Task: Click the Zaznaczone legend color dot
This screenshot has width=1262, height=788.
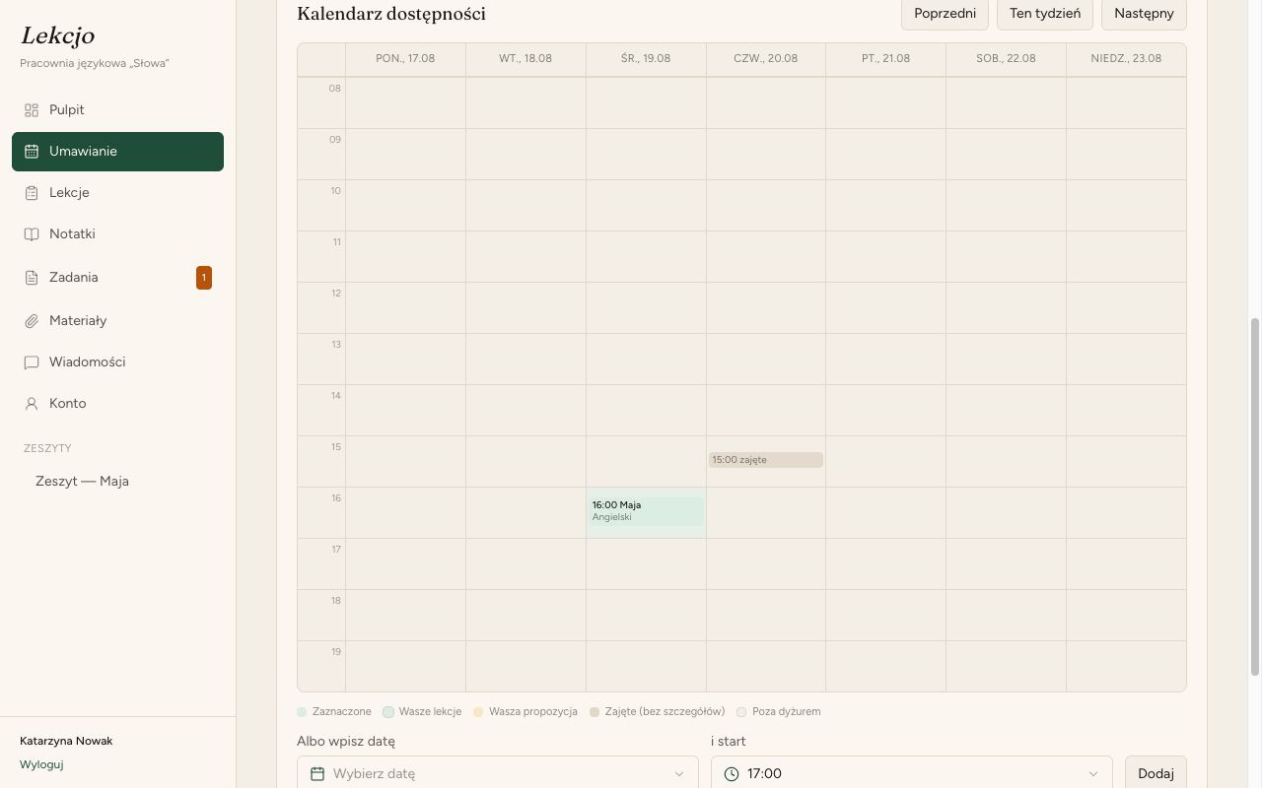Action: pyautogui.click(x=302, y=711)
